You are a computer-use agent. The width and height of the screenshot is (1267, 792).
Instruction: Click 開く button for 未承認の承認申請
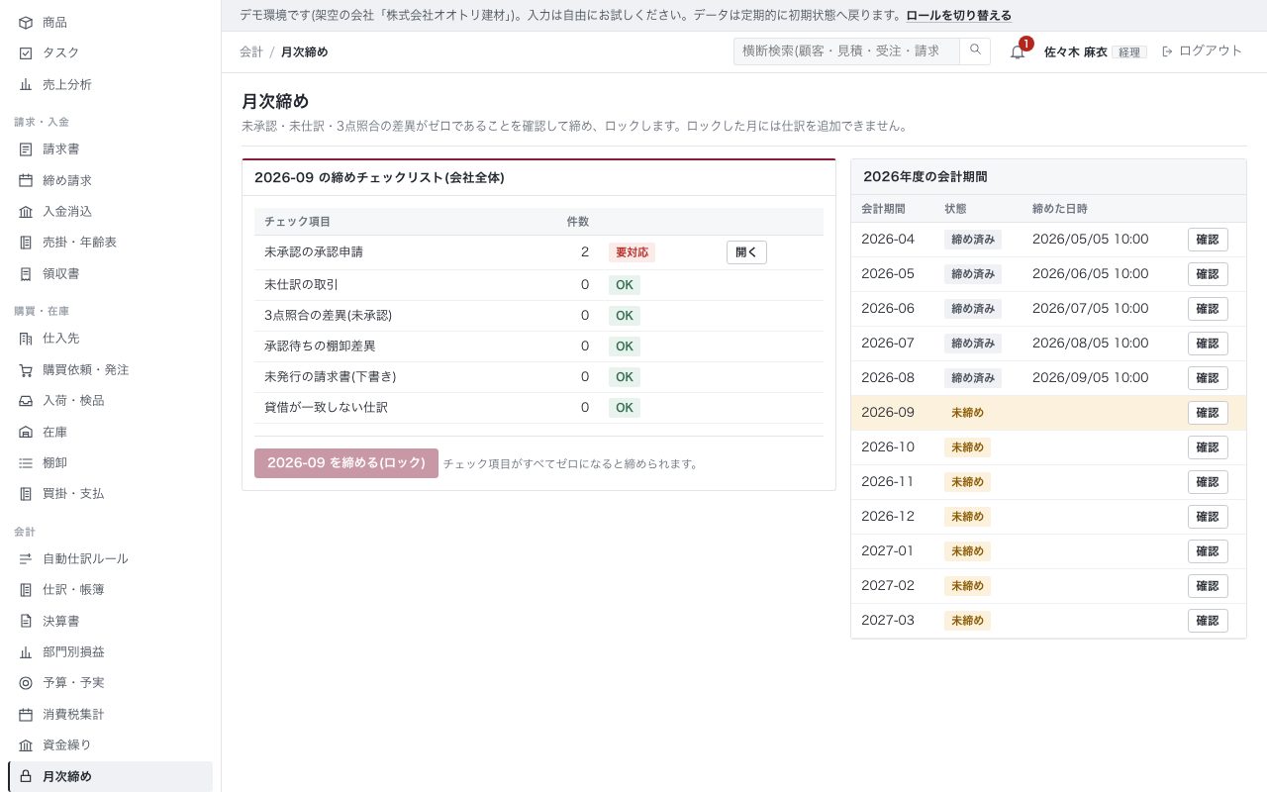[746, 252]
